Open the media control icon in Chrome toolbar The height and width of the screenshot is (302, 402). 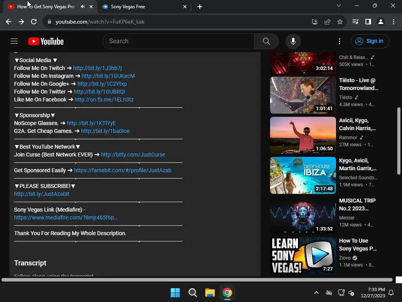(355, 22)
